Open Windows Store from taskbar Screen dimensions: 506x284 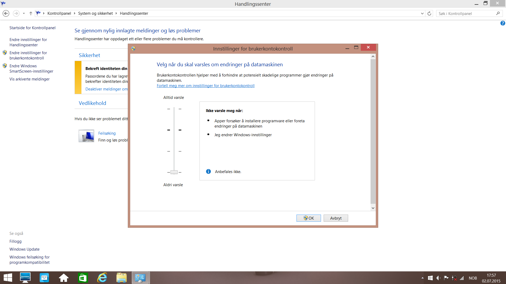click(x=83, y=278)
